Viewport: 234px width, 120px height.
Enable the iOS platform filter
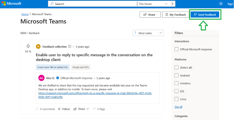[176, 91]
